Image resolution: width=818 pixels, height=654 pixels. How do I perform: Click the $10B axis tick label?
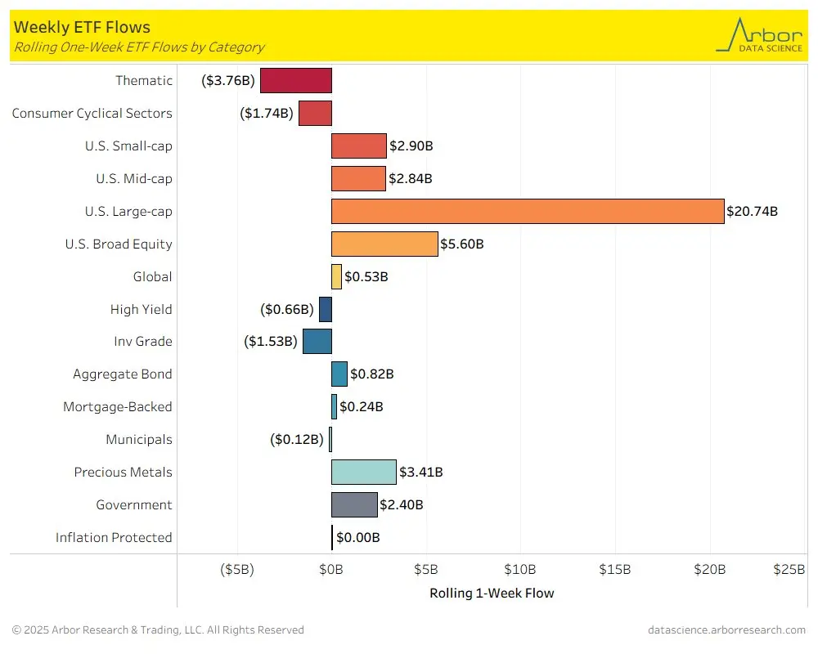coord(519,569)
